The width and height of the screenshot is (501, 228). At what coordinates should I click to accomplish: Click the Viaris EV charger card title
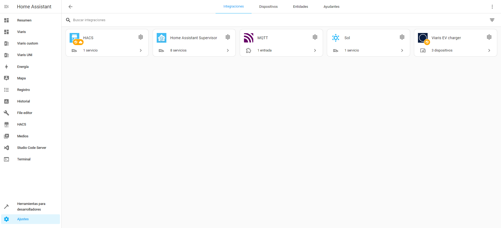(446, 38)
